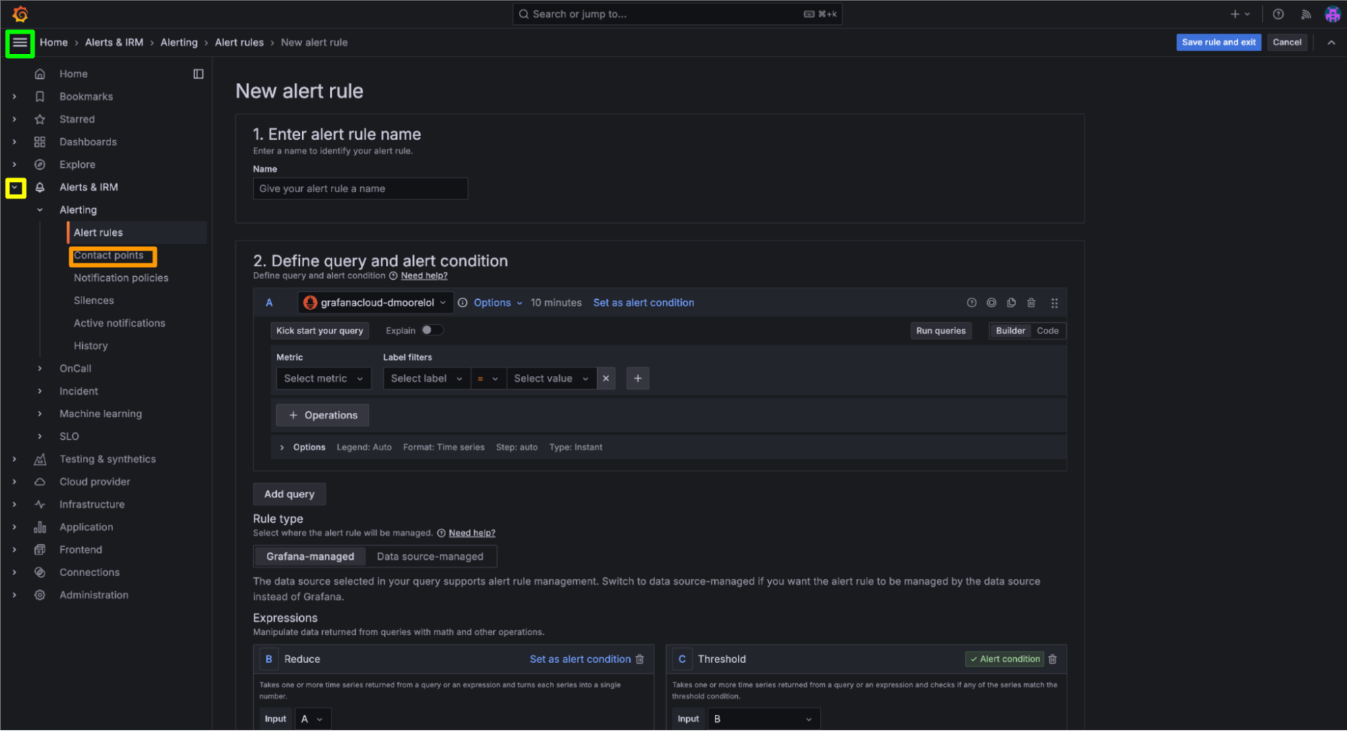The width and height of the screenshot is (1347, 731).
Task: Collapse the Alerts & IRM section
Action: (x=15, y=188)
